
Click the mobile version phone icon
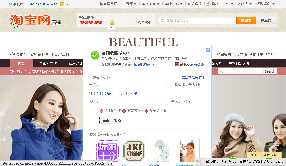(10, 4)
